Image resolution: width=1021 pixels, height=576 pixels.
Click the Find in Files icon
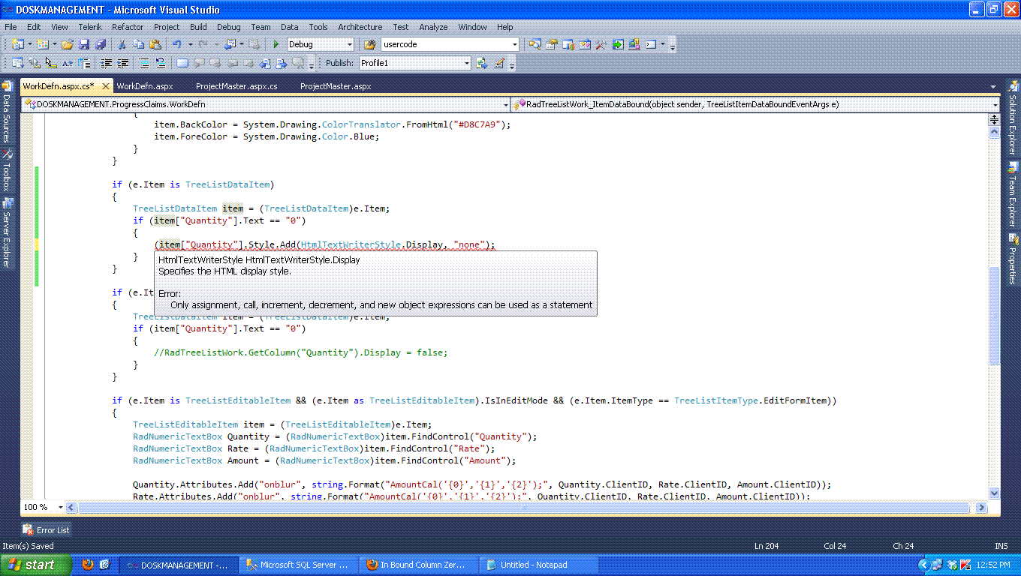point(369,45)
